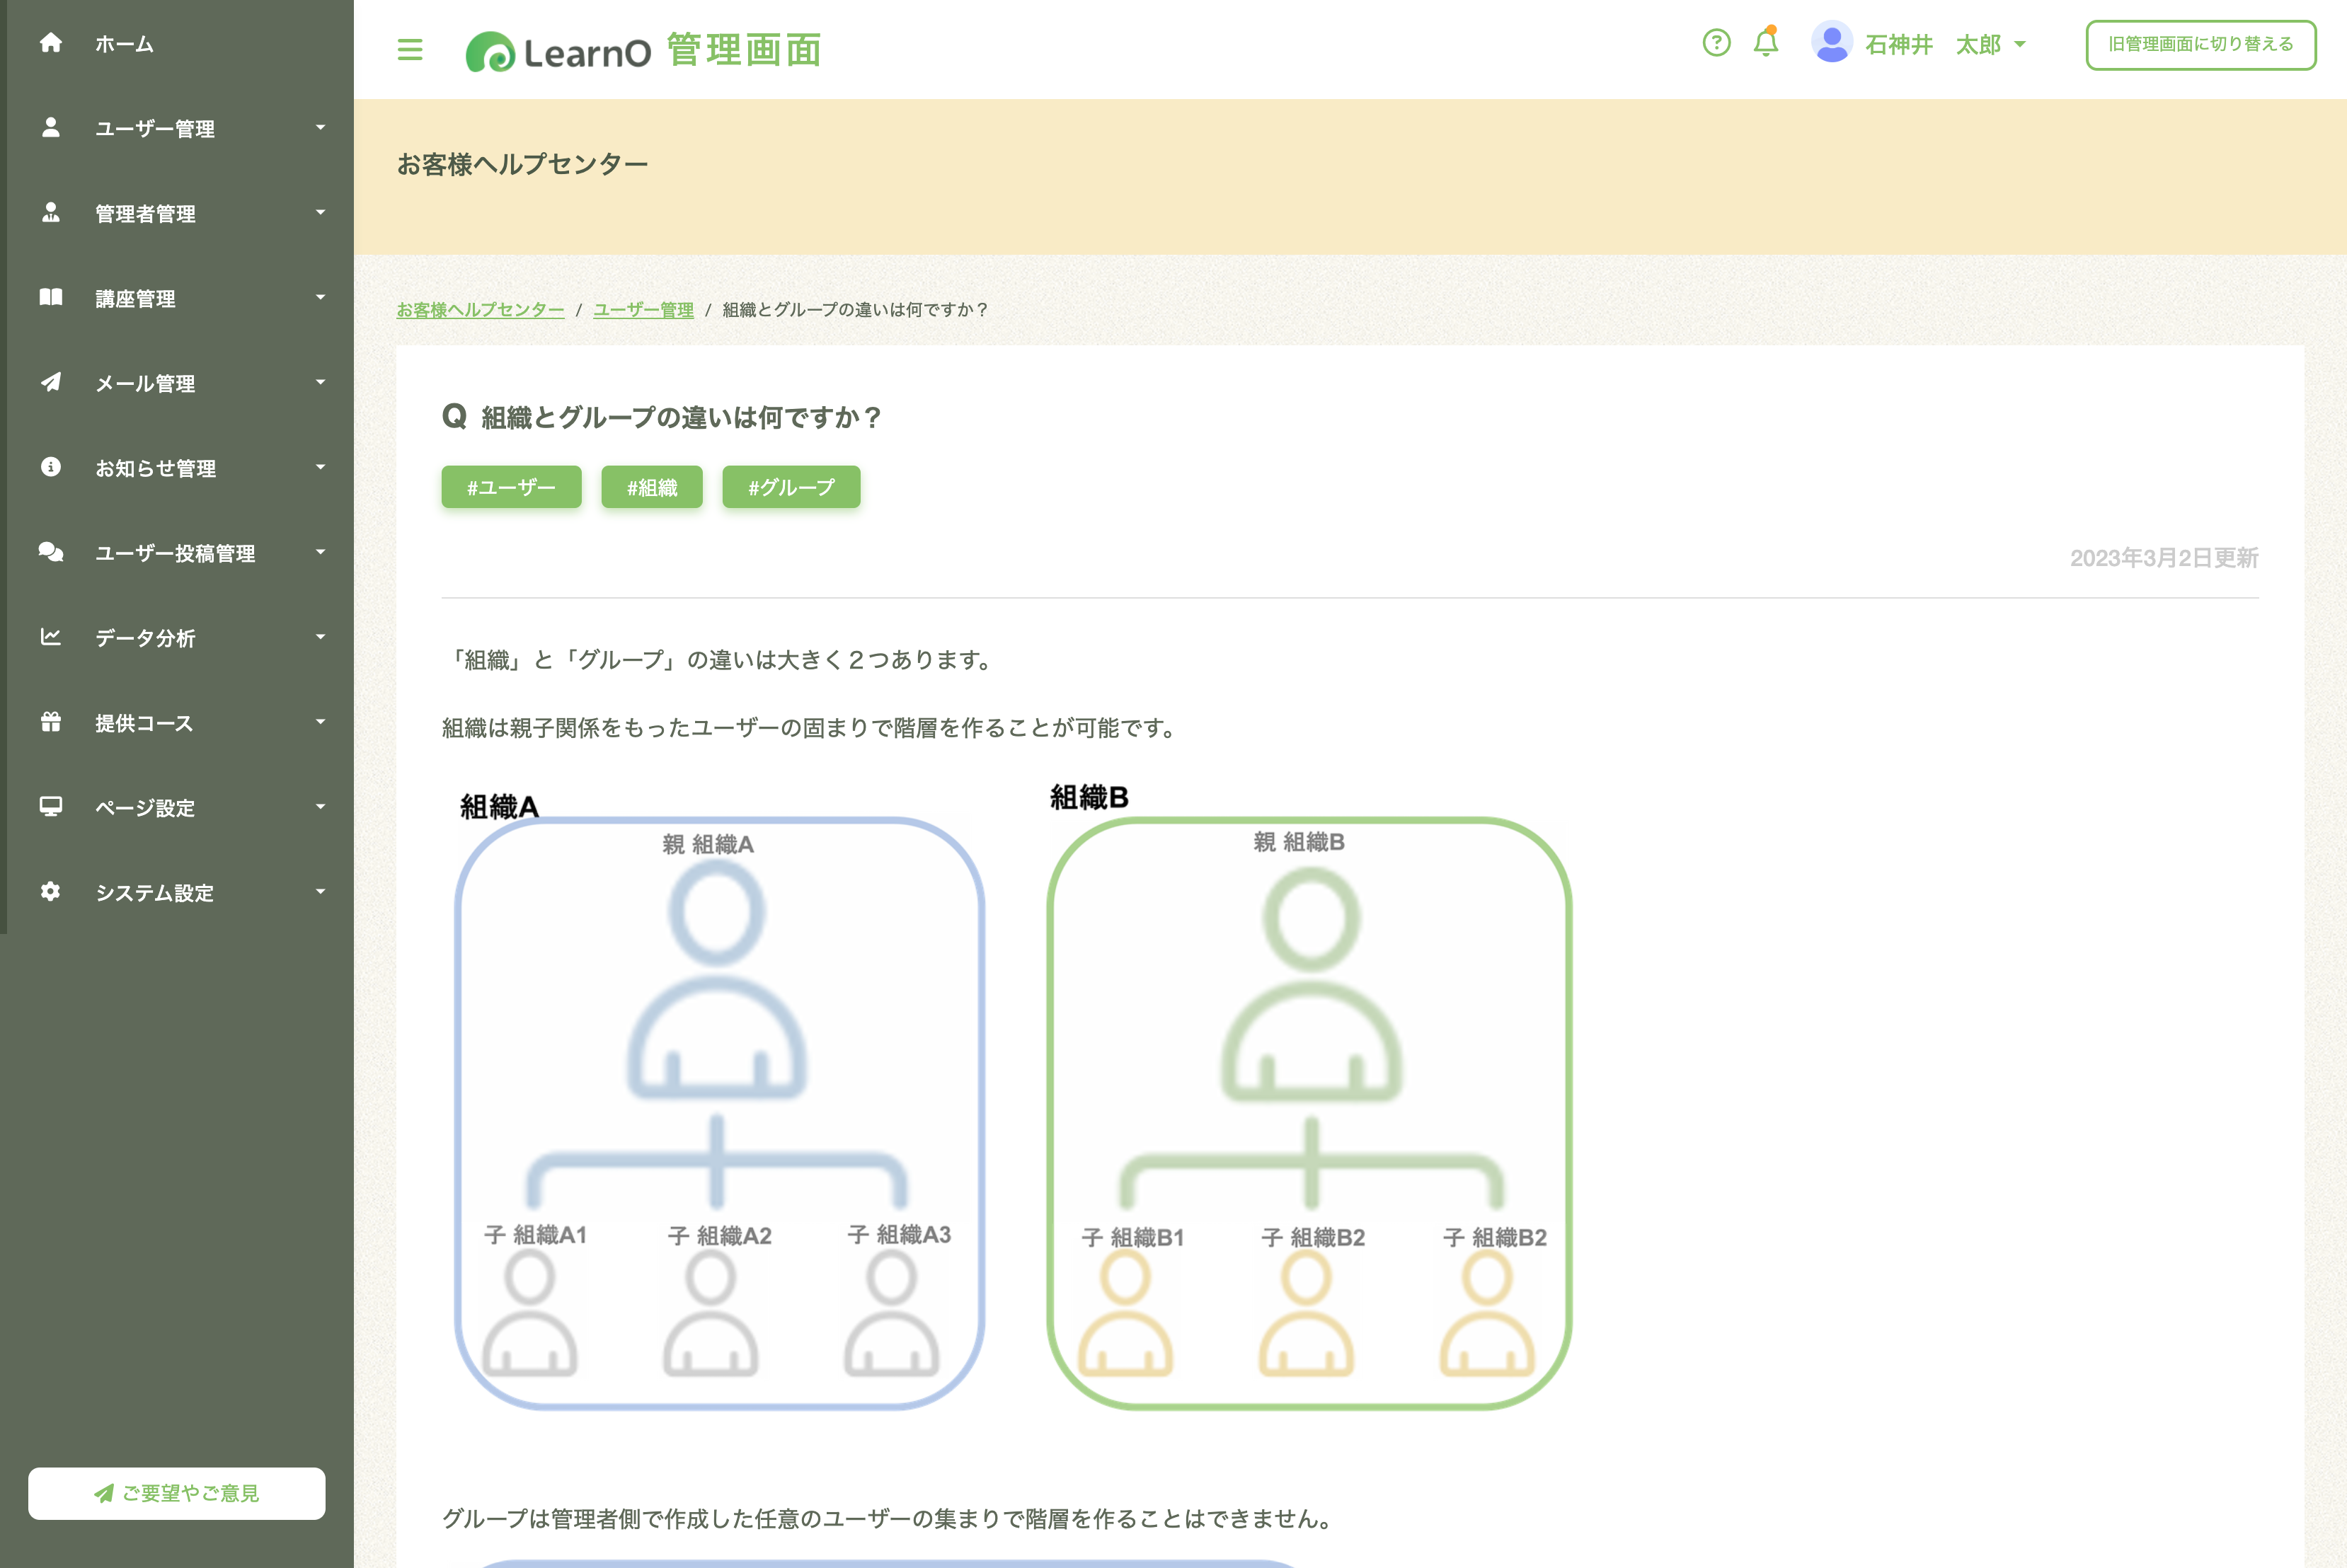Click 旧管理画面に切り替える button

2200,44
